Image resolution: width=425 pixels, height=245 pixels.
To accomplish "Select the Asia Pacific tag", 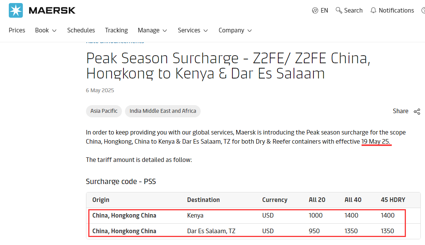I will 104,111.
